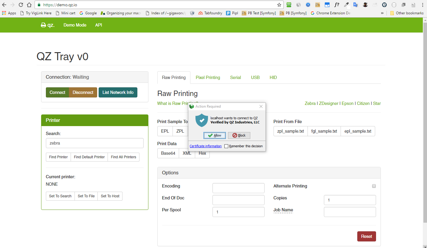Click the green padlock security icon
427x248 pixels.
pyautogui.click(x=39, y=5)
